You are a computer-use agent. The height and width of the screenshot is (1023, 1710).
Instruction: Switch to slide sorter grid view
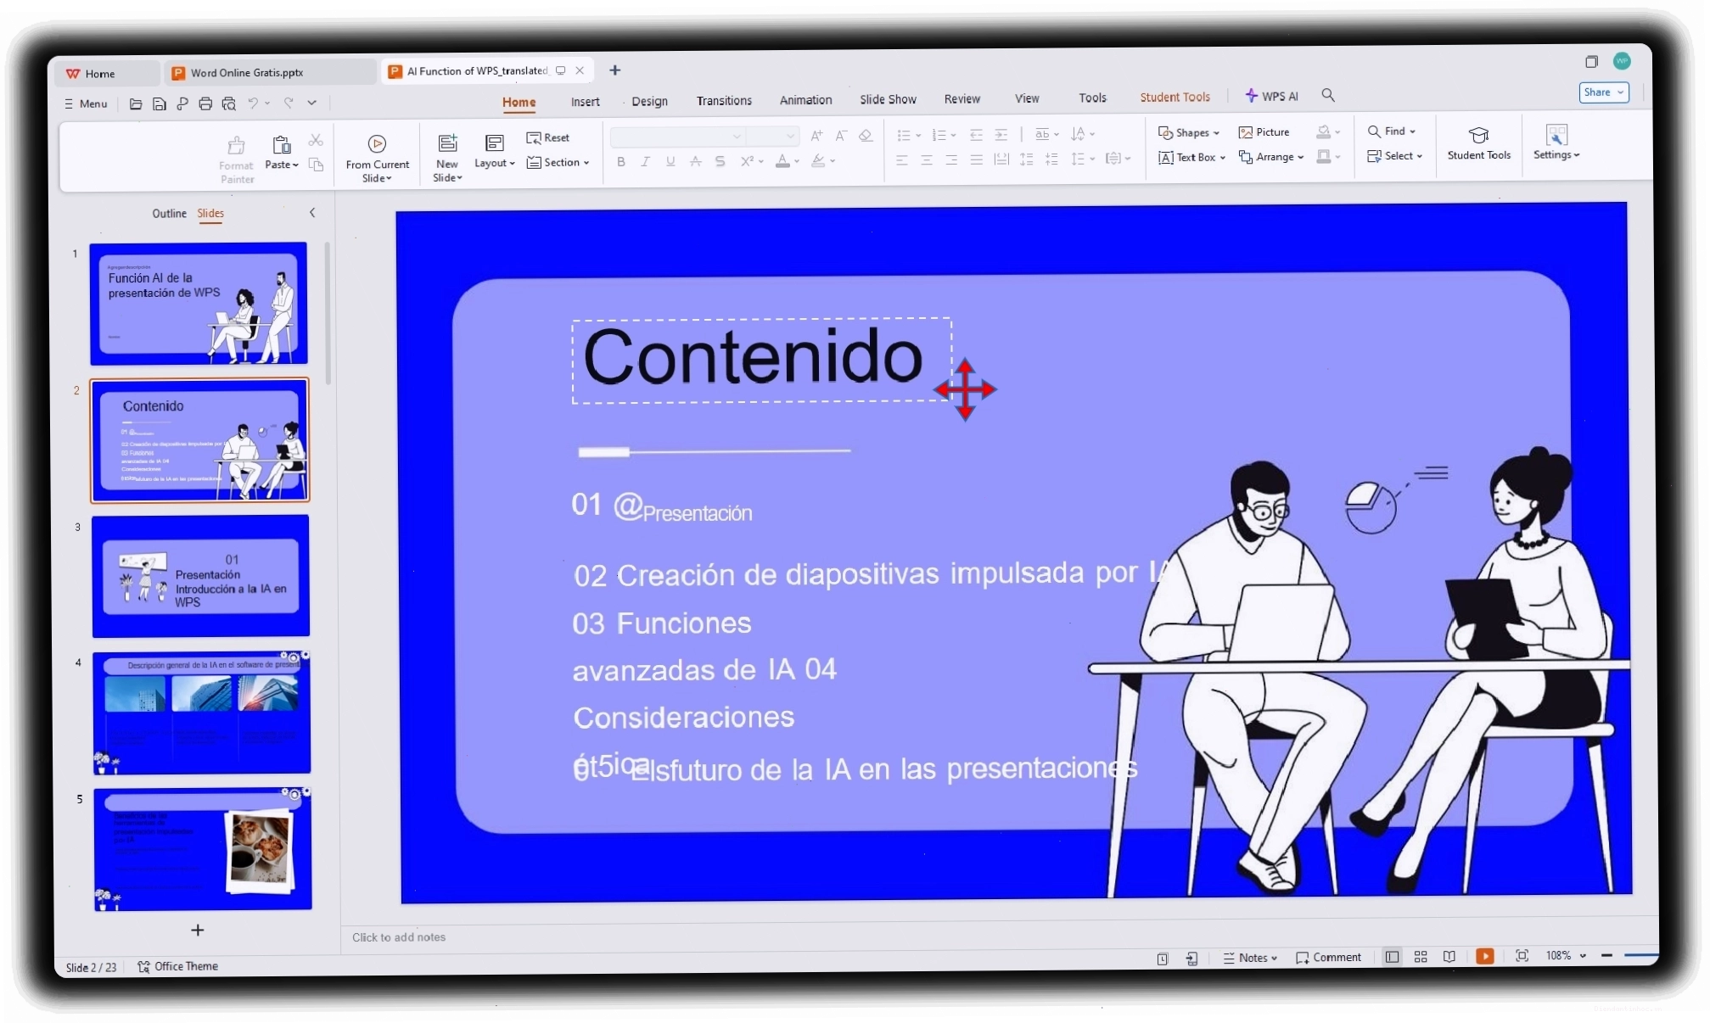click(x=1421, y=957)
